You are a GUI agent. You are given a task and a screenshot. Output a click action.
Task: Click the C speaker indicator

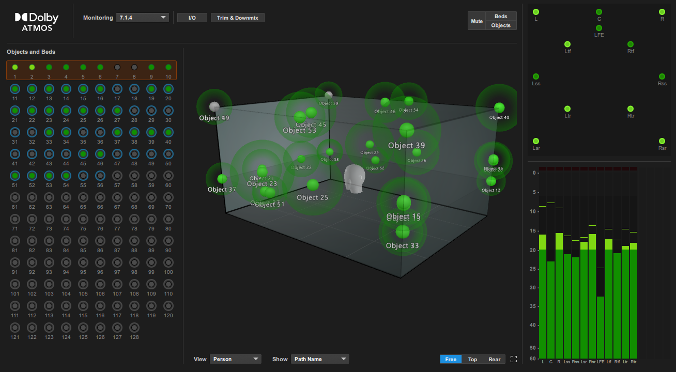pos(599,11)
